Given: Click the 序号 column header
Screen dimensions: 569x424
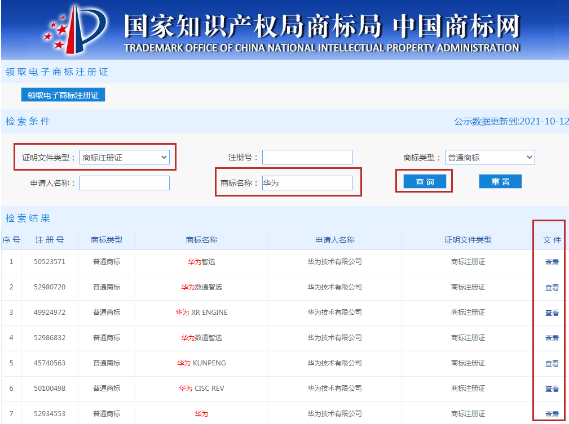Looking at the screenshot, I should pyautogui.click(x=11, y=240).
